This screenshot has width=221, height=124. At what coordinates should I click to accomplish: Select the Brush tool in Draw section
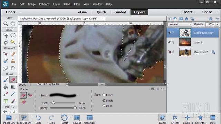point(6,80)
